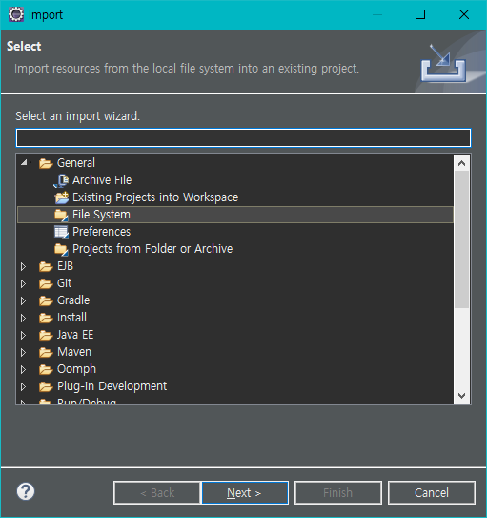Screen dimensions: 487x518
Task: Select the 'Preferences' wizard label
Action: [x=102, y=232]
